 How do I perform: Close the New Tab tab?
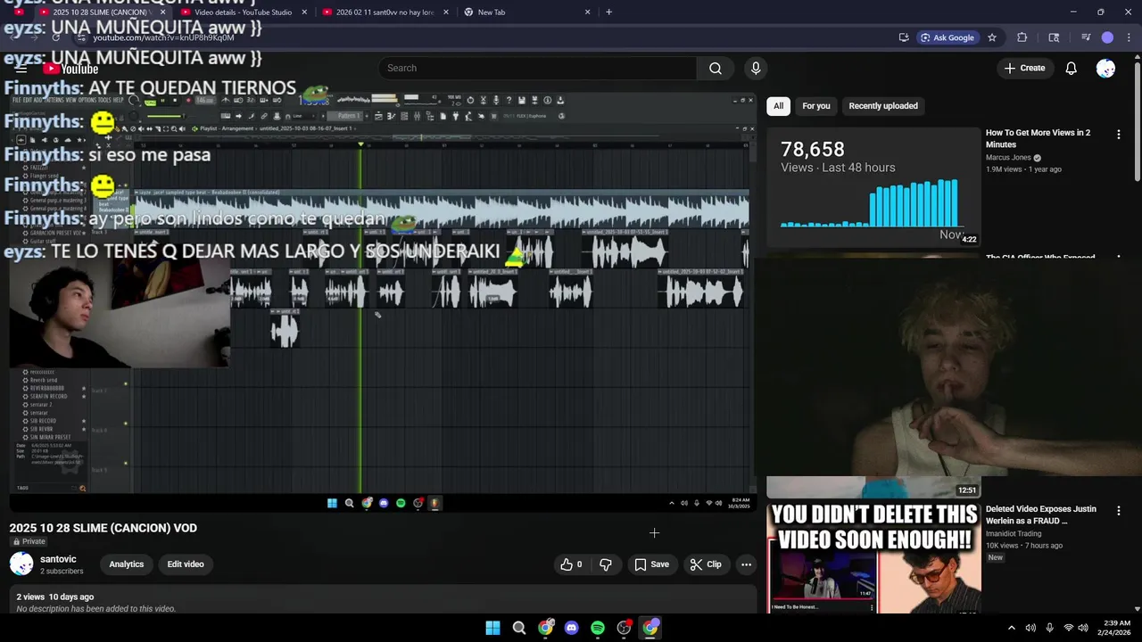[x=587, y=12]
